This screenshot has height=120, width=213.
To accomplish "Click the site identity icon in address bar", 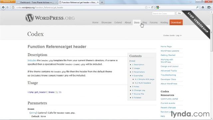I will tap(13, 7).
